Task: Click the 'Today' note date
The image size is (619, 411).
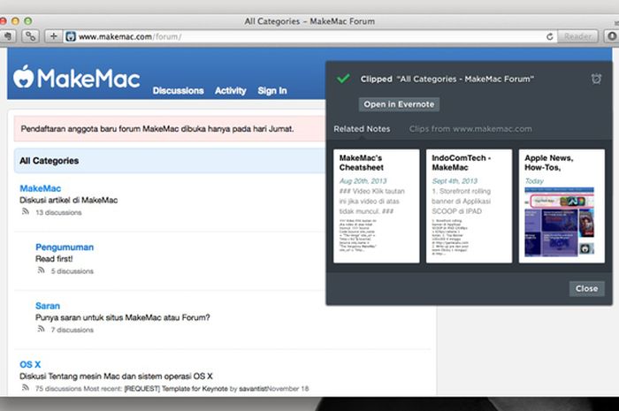Action: [534, 180]
